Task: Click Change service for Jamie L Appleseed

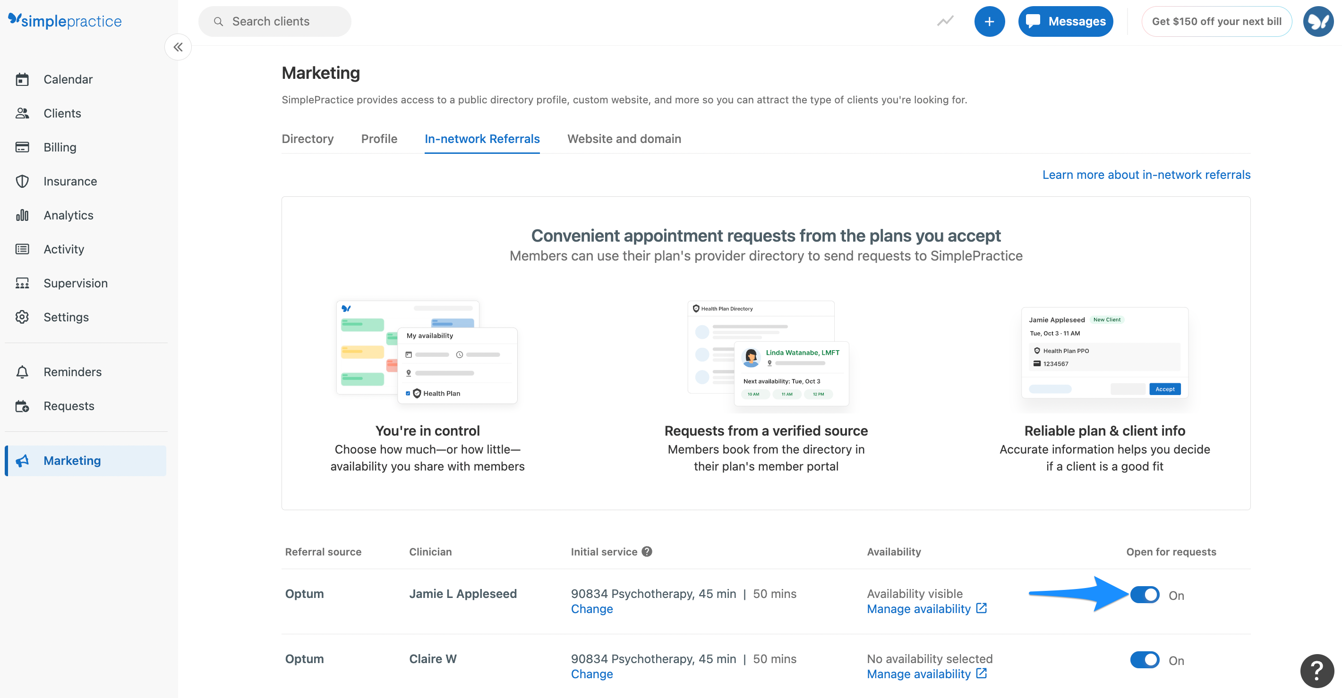Action: [x=592, y=609]
